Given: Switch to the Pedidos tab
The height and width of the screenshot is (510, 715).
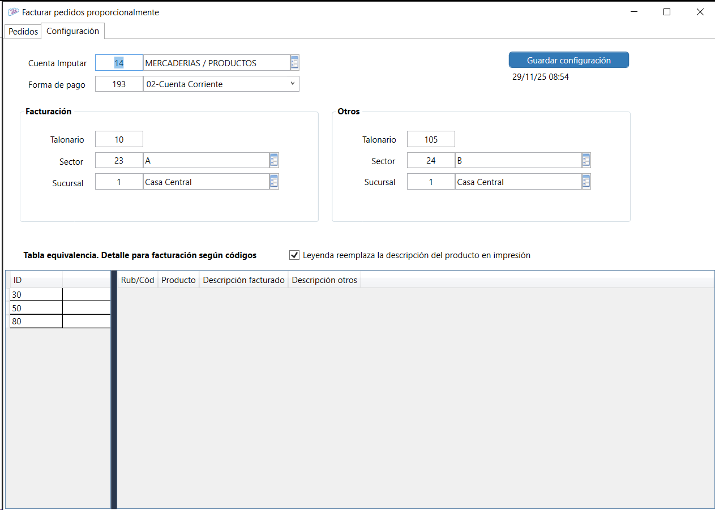Looking at the screenshot, I should coord(23,32).
